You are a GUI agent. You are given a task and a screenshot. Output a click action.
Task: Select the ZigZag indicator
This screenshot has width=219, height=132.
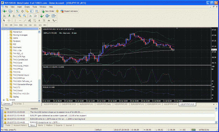tap(16, 97)
